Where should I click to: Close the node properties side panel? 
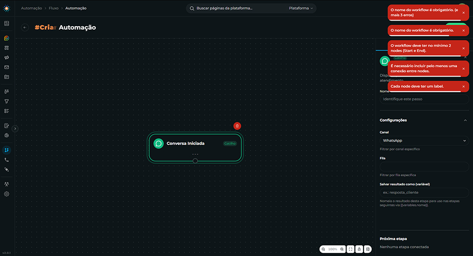click(465, 57)
